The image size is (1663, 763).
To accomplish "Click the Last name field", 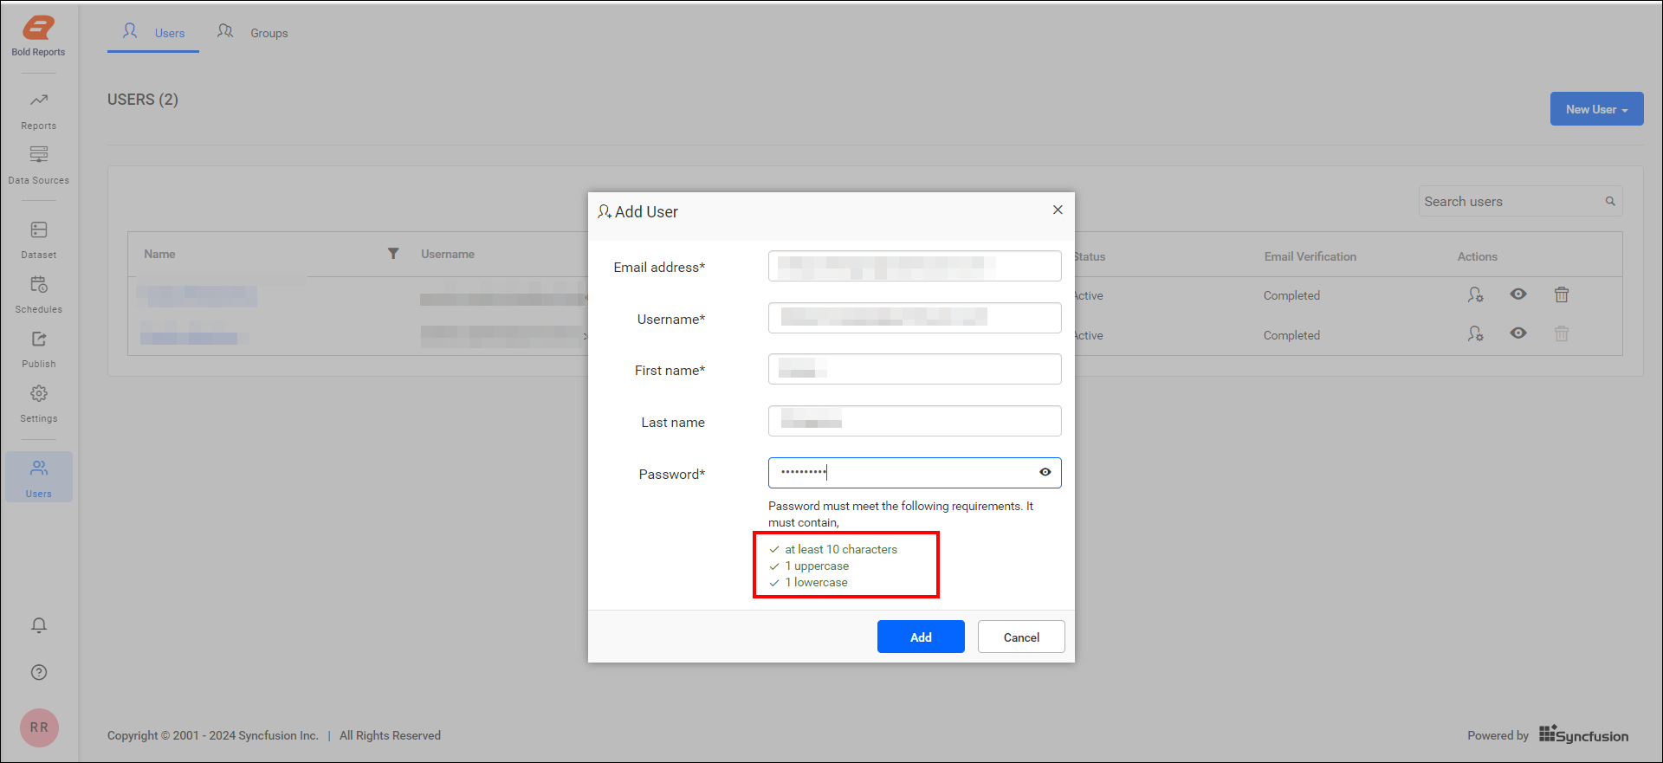I will point(915,421).
